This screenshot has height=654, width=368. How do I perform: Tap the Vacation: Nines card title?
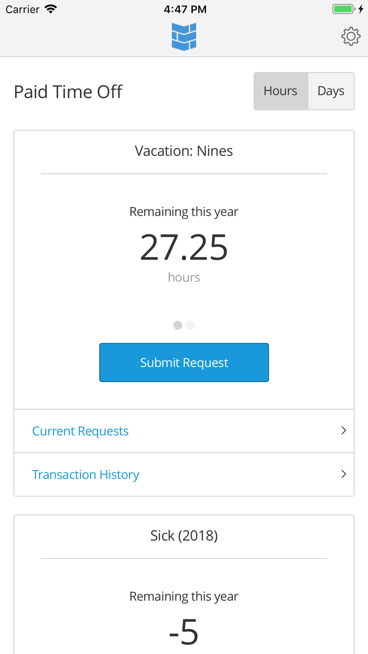[x=184, y=151]
